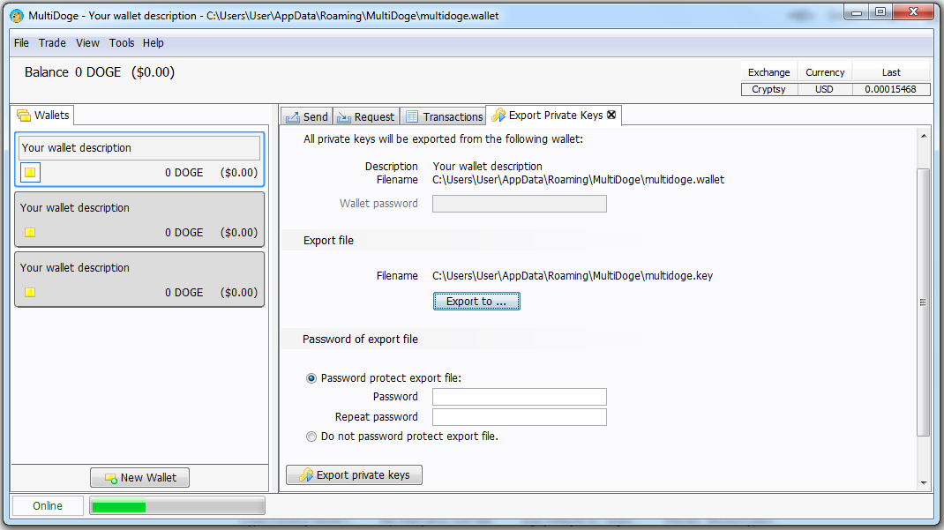Click the Wallet password field
Viewport: 944px width, 530px height.
tap(519, 204)
